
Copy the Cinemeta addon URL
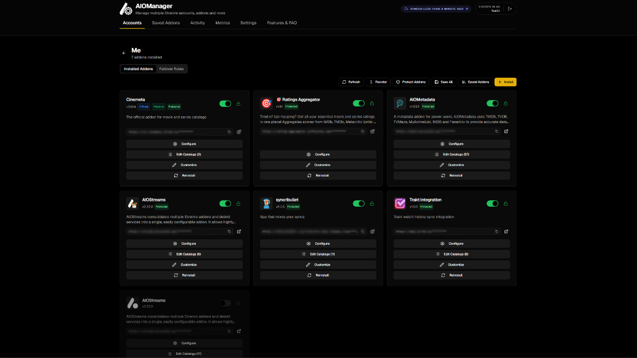point(229,132)
